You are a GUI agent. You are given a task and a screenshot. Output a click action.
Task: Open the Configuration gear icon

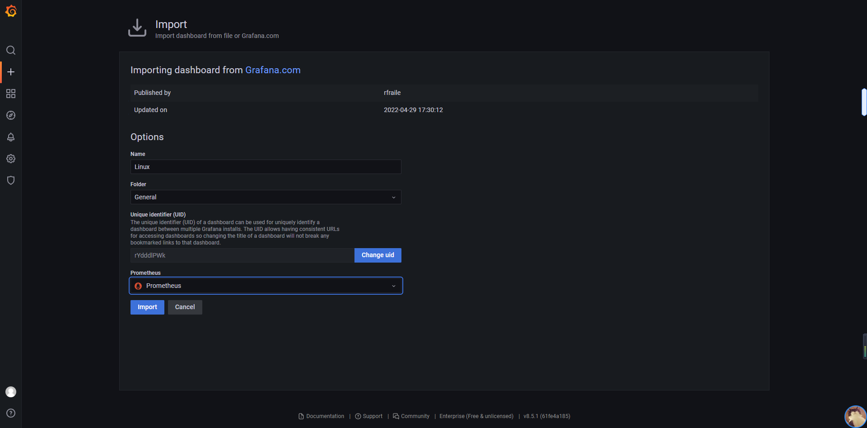tap(11, 159)
